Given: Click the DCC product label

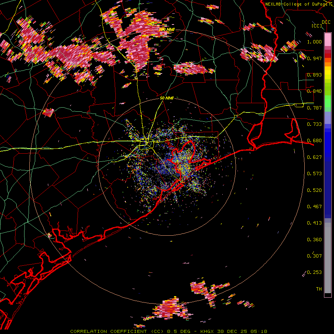Looking at the screenshot, I should pos(326,22).
